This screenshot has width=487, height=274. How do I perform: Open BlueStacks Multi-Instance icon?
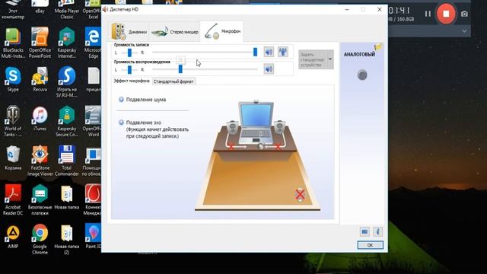coord(13,43)
